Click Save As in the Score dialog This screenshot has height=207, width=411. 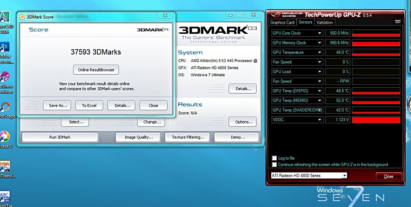[x=57, y=106]
